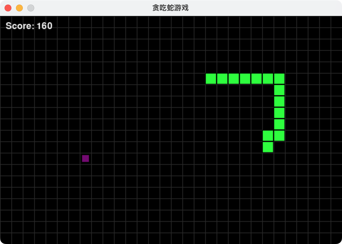Screen dimensions: 342x244
Task: Click the gray disabled zoom button
Action: click(31, 8)
